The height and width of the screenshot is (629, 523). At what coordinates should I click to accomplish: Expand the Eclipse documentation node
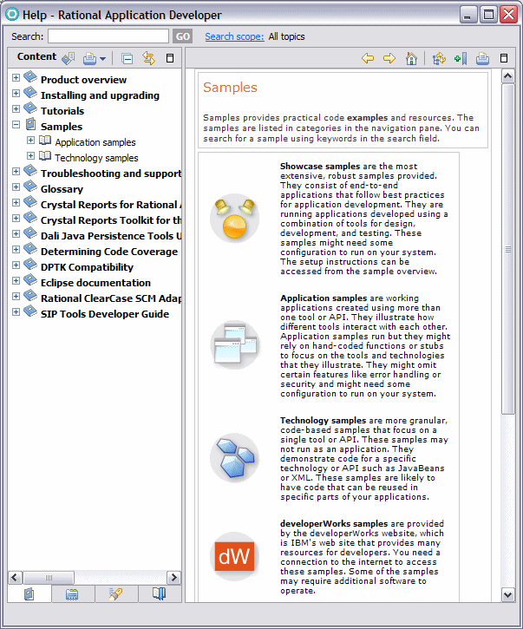tap(16, 281)
